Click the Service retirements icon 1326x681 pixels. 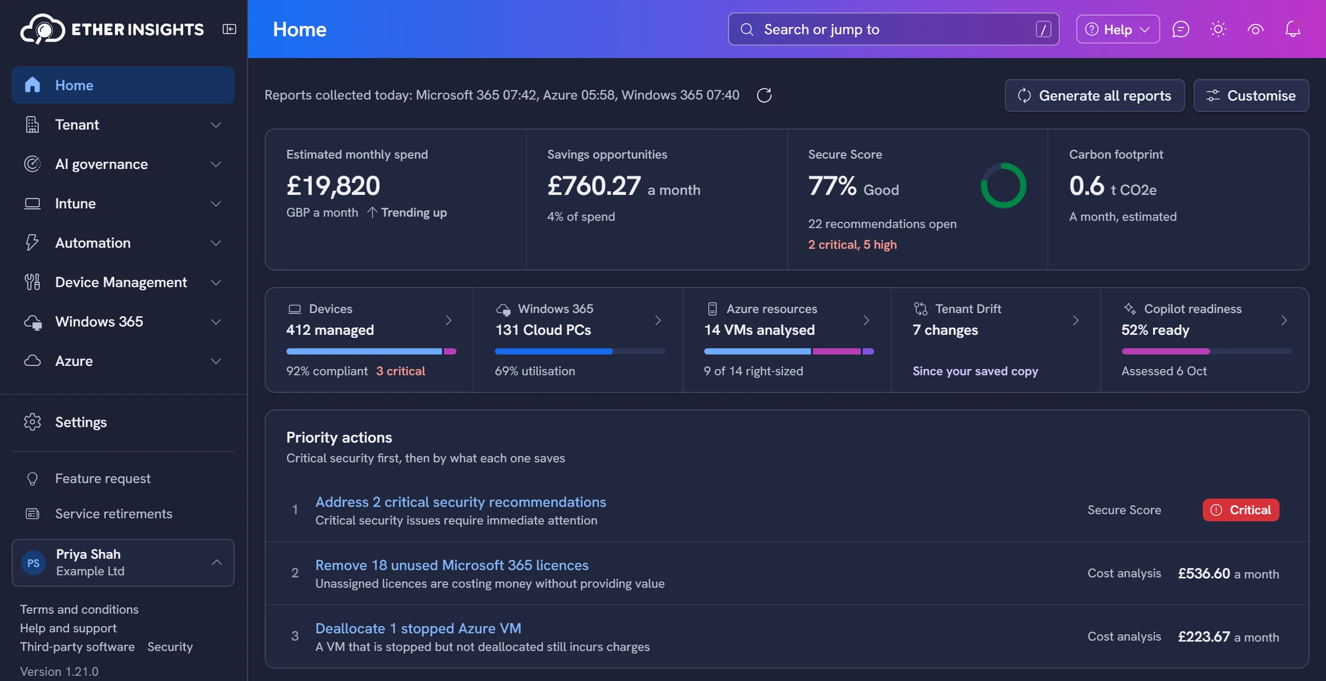(32, 514)
